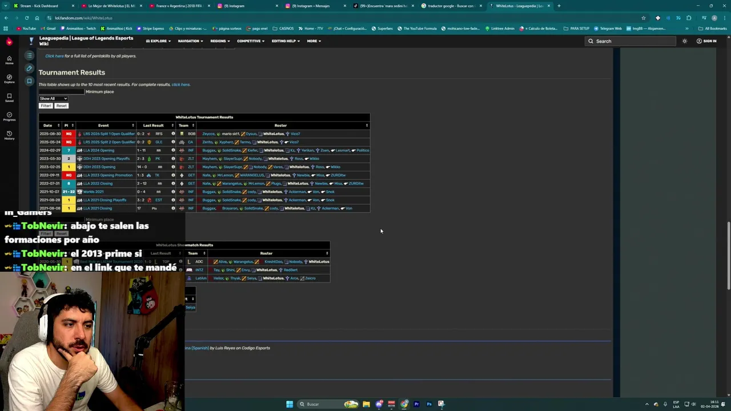This screenshot has height=411, width=731.
Task: Click info icon on LLA 2024 Opening row
Action: 173,150
